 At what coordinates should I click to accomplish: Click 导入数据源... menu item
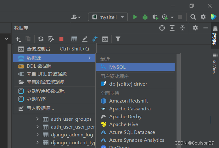pyautogui.click(x=54, y=108)
